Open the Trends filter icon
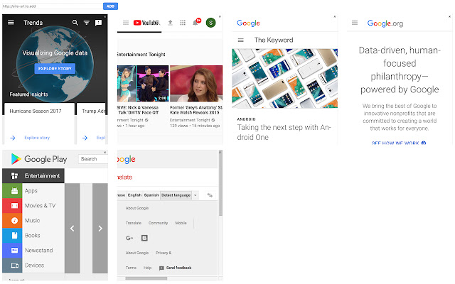This screenshot has width=455, height=284. click(87, 22)
